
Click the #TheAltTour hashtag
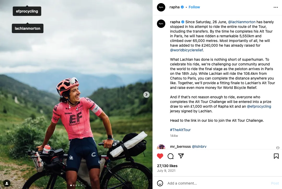pos(180,130)
